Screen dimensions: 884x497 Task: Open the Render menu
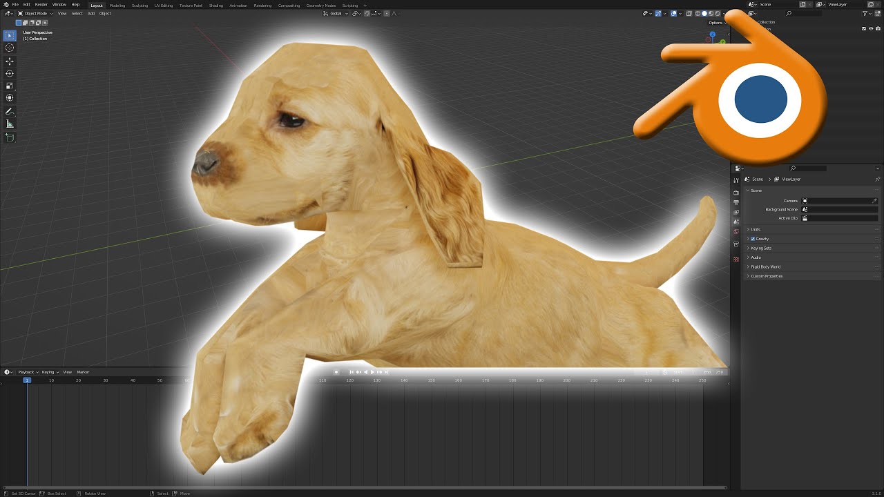tap(41, 5)
